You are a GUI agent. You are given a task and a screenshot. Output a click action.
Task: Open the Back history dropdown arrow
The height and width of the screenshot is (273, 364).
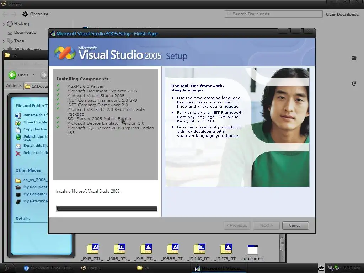tap(33, 75)
